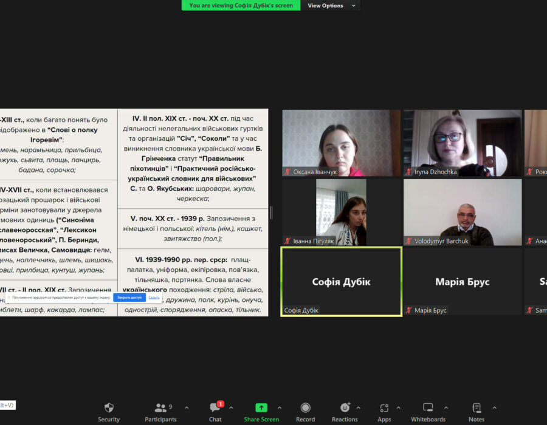Expand the arrow next to Share Screen

point(280,408)
